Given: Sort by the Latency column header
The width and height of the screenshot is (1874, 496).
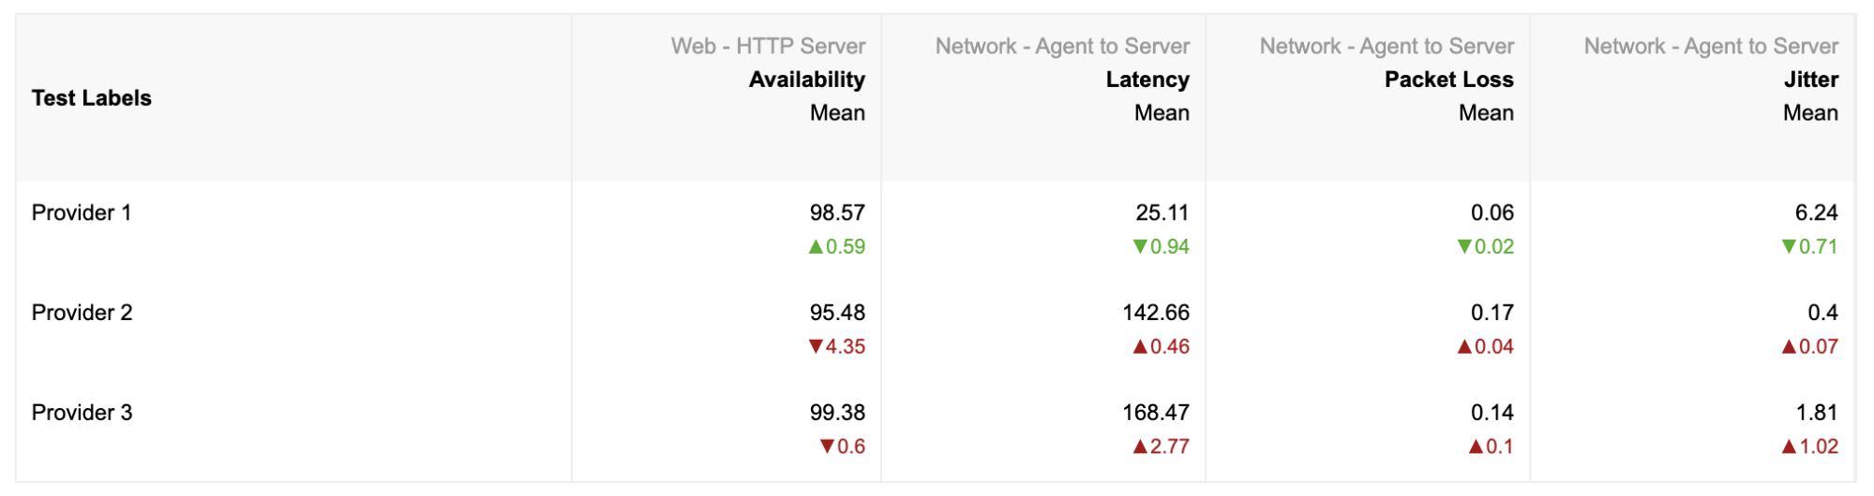Looking at the screenshot, I should tap(1147, 80).
